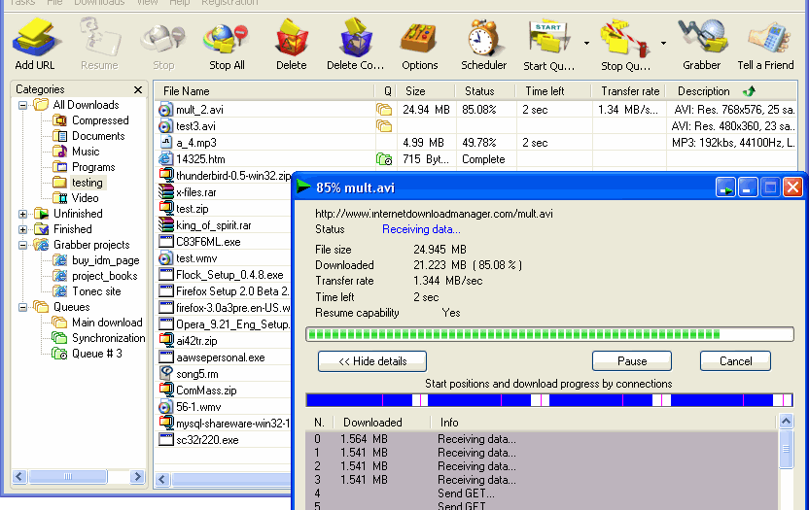Select sc32r220.exe in the list
This screenshot has height=510, width=809.
point(207,440)
